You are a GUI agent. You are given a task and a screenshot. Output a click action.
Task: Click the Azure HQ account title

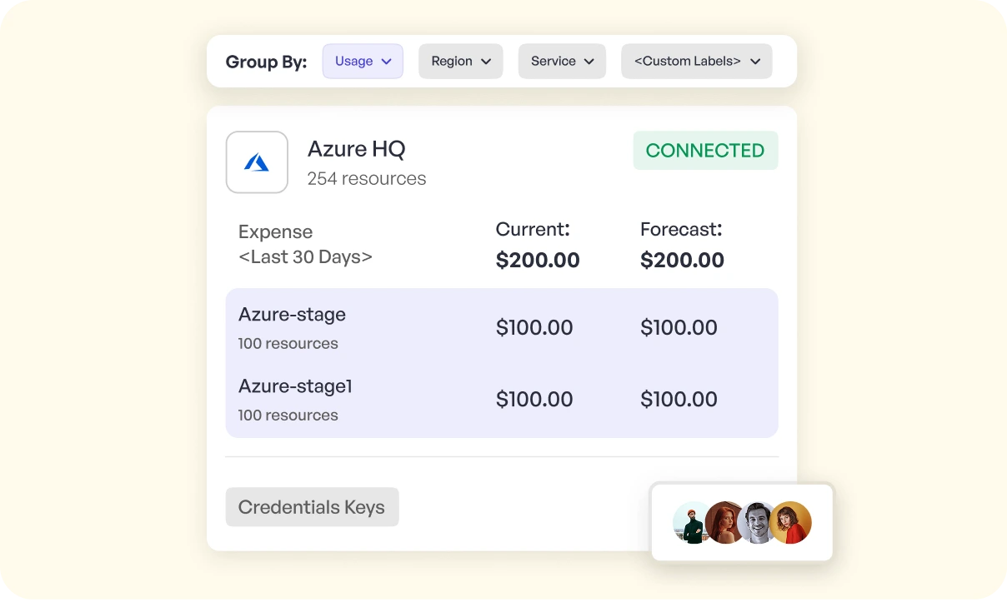356,149
